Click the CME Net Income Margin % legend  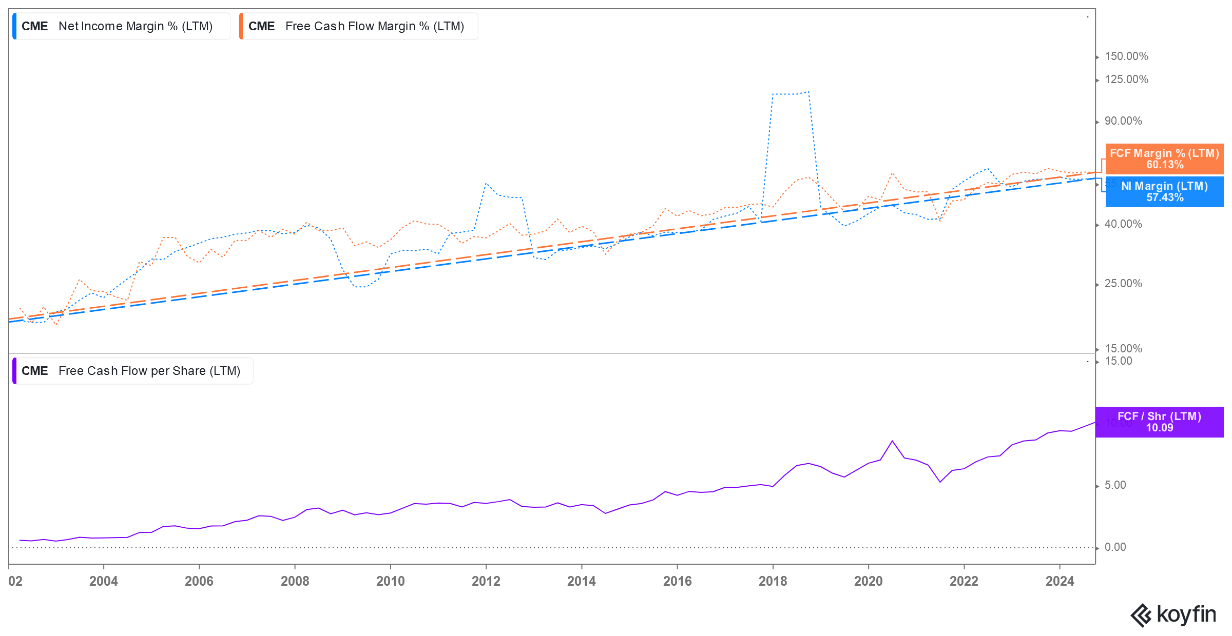[x=121, y=26]
